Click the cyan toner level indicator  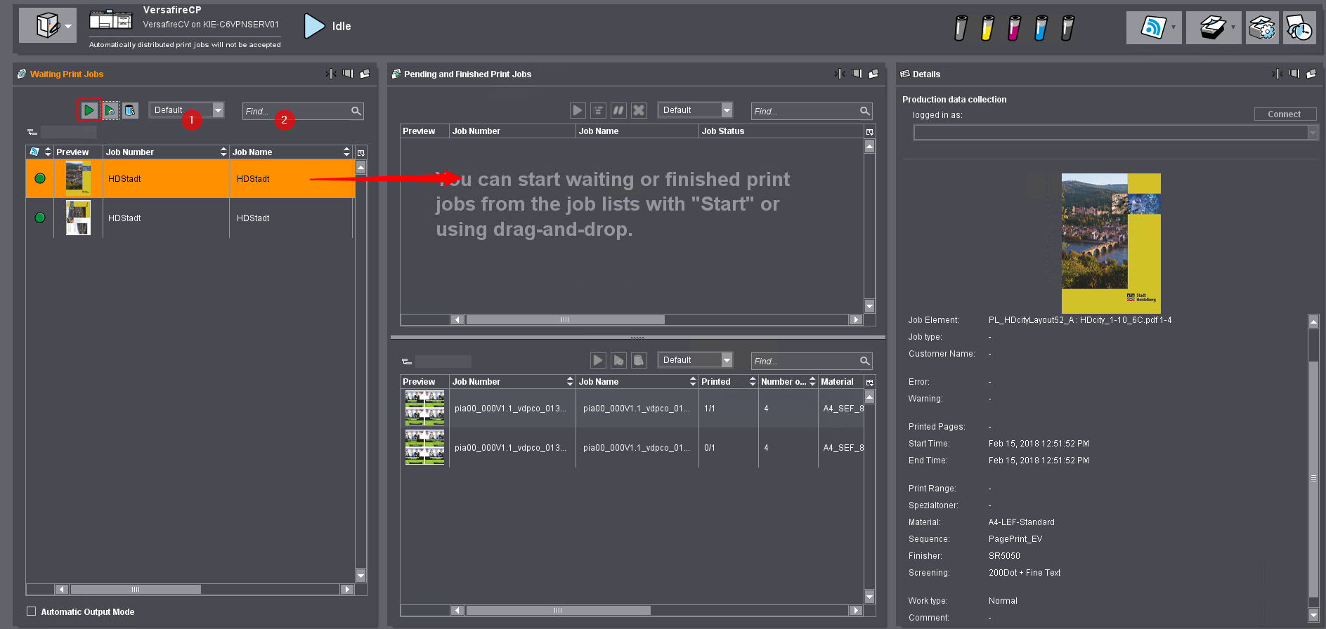click(1041, 28)
